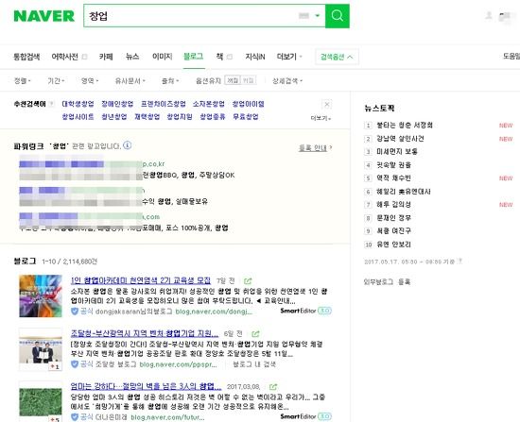This screenshot has height=422, width=520.
Task: Switch to the 지식iN tab
Action: coord(255,57)
